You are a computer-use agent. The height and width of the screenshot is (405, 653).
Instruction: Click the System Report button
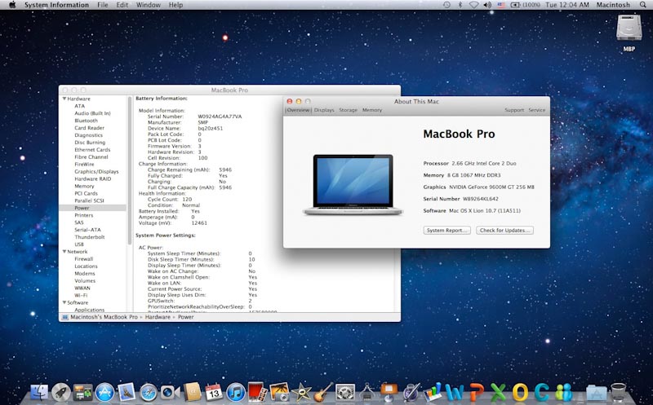(x=447, y=231)
